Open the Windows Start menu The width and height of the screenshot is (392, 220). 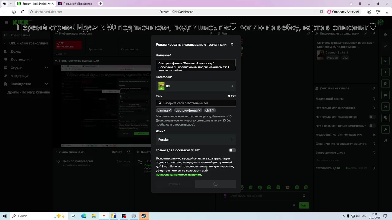(x=5, y=216)
